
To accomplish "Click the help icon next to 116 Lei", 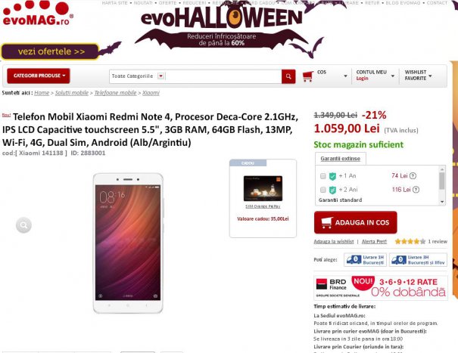I will point(416,190).
